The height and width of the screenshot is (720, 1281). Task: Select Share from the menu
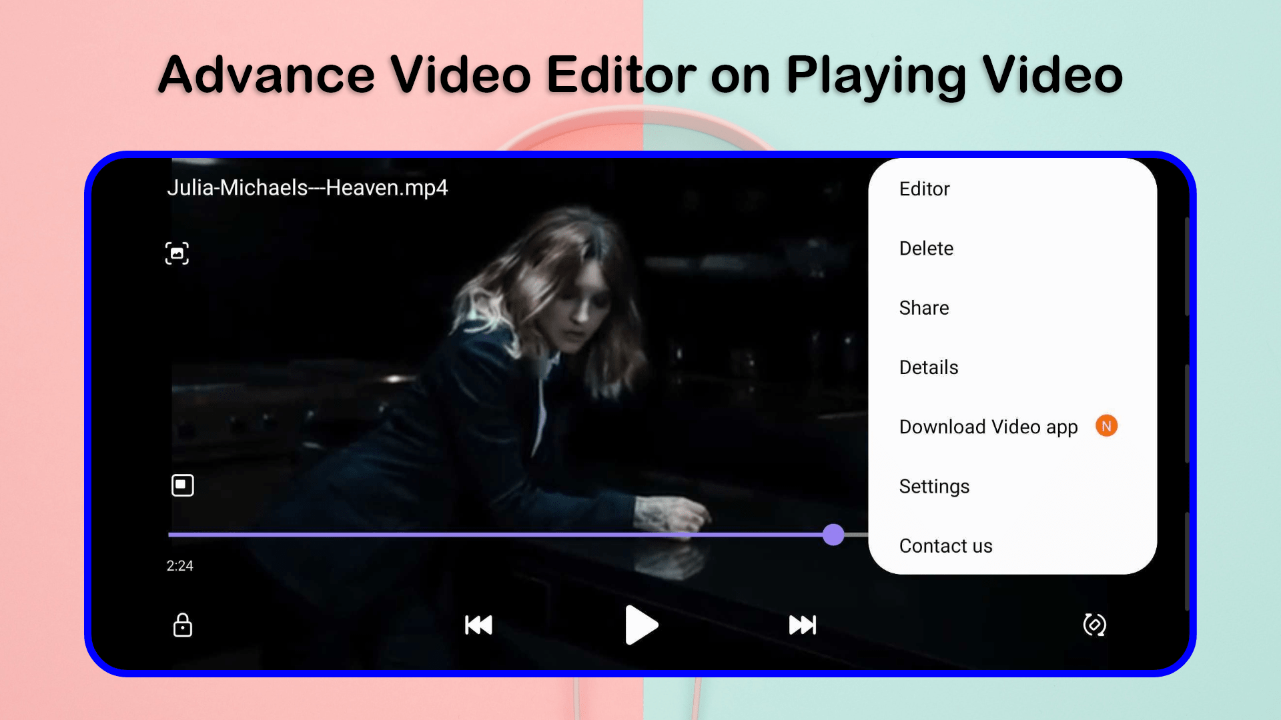click(x=1012, y=308)
